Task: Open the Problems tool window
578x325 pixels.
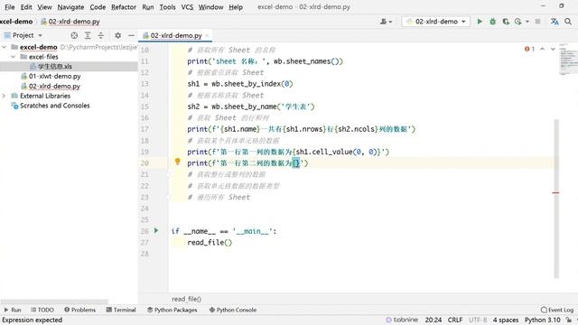Action: [x=80, y=310]
